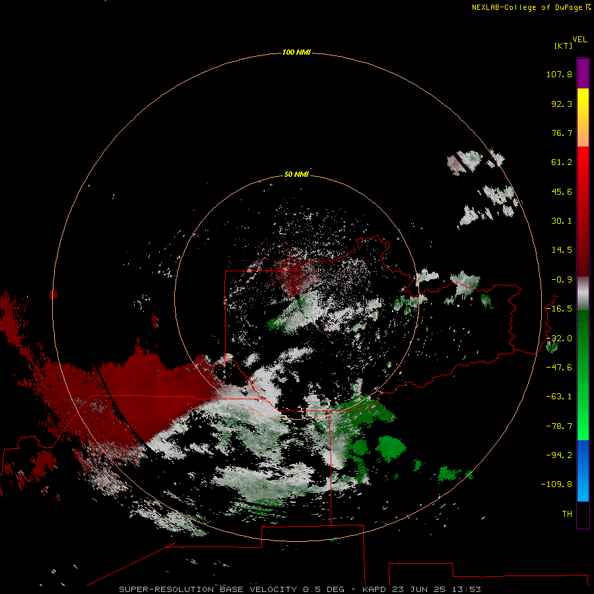The image size is (594, 594).
Task: Click the 30.1 velocity legend value
Action: (562, 221)
